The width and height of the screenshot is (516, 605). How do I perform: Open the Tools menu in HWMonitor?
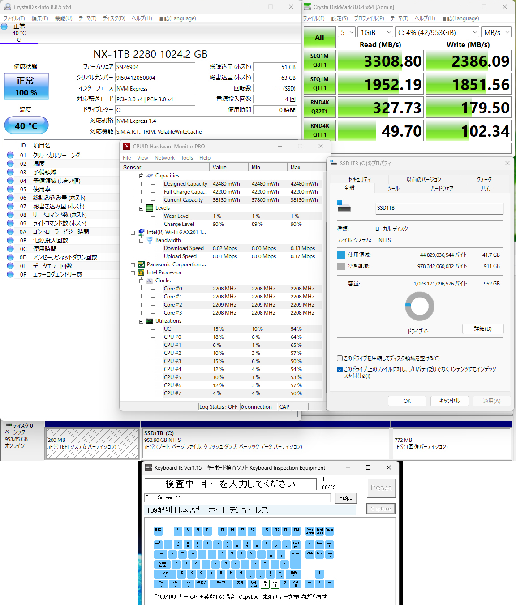(x=187, y=158)
